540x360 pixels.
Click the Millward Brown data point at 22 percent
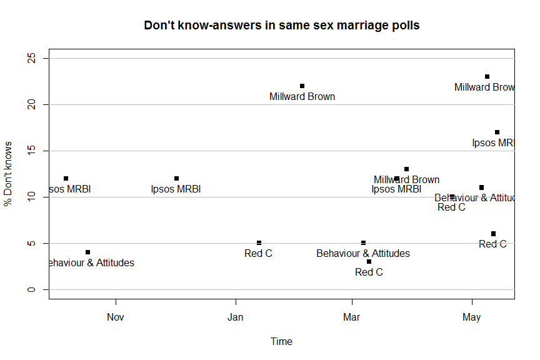click(302, 86)
